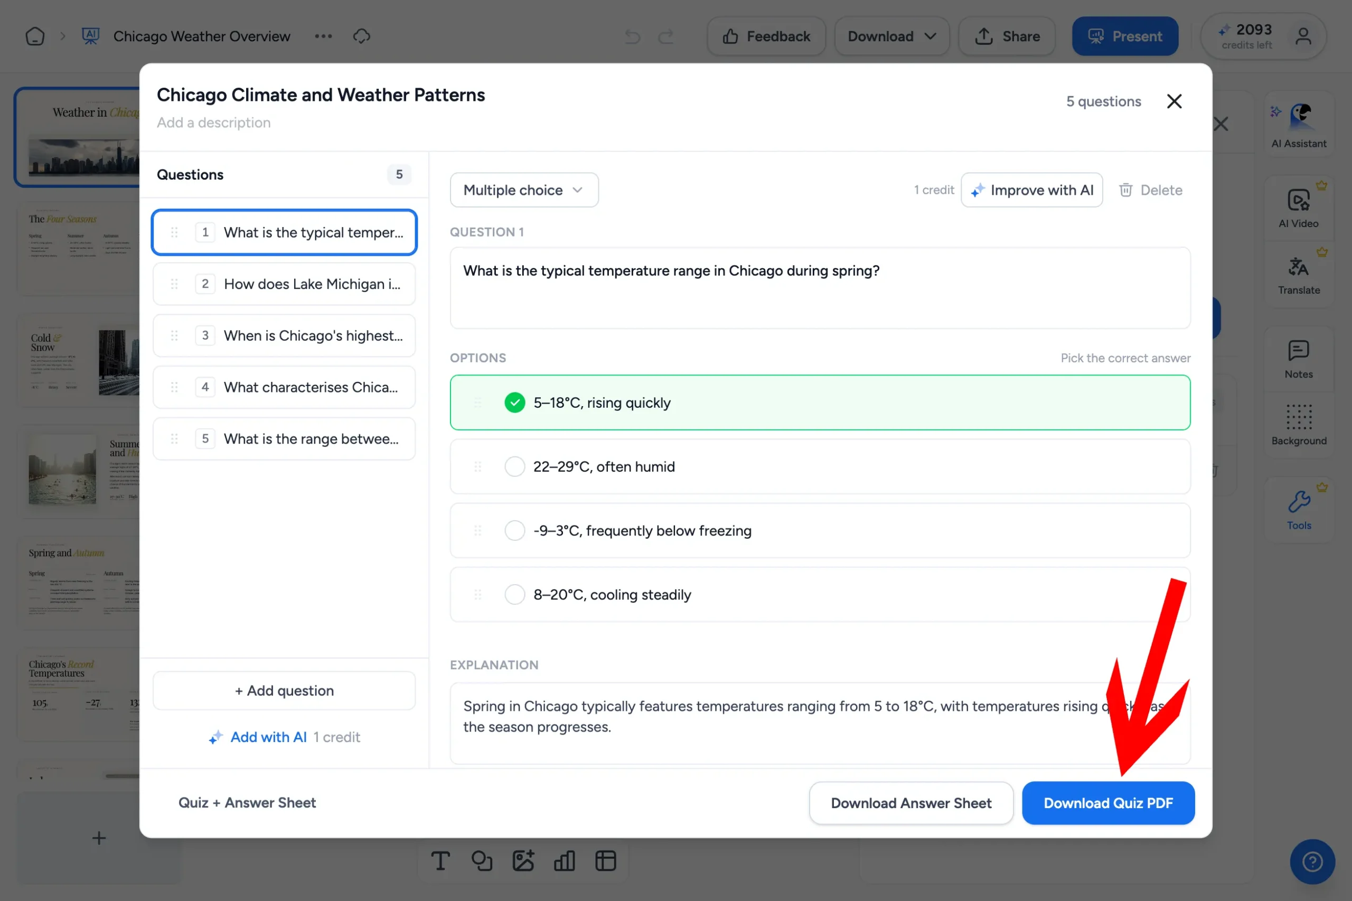The width and height of the screenshot is (1352, 901).
Task: Edit the quiz title Chicago Climate and Weather Patterns
Action: click(x=321, y=95)
